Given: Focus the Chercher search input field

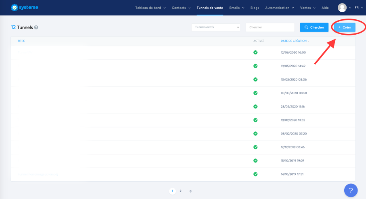Looking at the screenshot, I should click(x=270, y=27).
